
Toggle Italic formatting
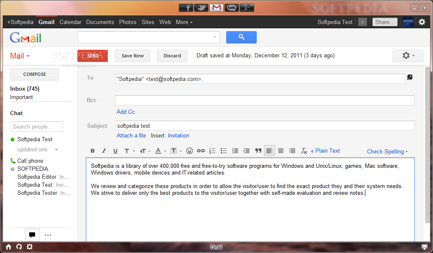(x=104, y=151)
